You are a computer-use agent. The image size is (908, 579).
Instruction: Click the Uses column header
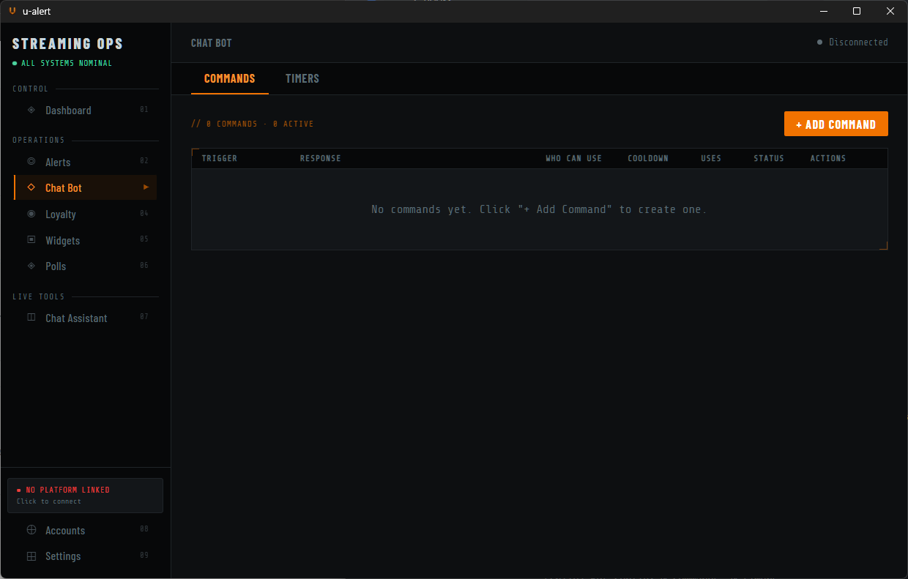click(x=711, y=158)
